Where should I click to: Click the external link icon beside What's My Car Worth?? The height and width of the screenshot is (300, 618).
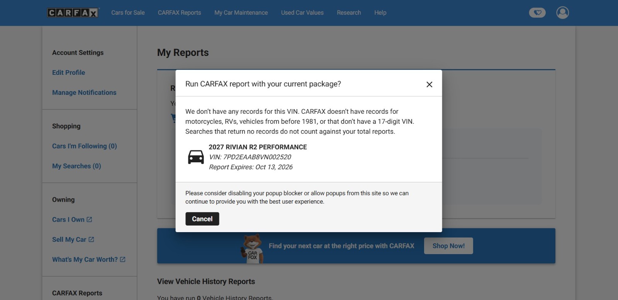[122, 260]
